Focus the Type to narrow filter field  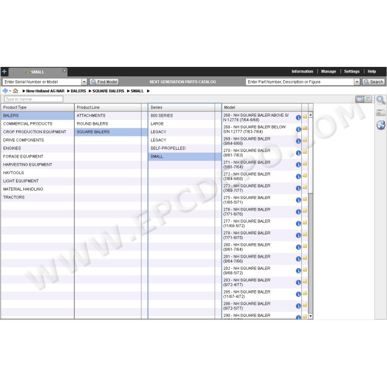tap(34, 99)
